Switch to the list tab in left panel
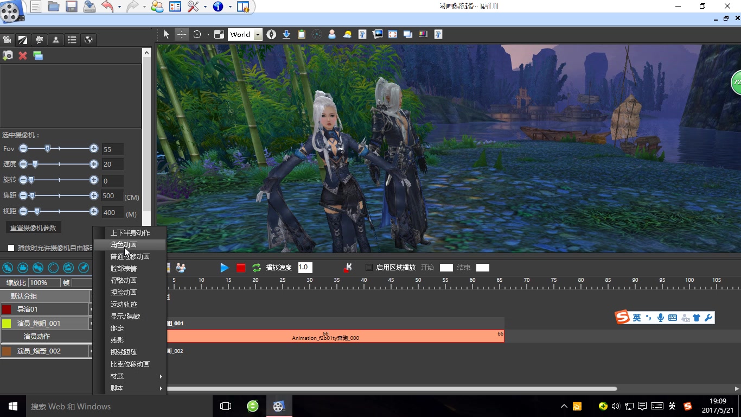The height and width of the screenshot is (417, 741). tap(72, 40)
